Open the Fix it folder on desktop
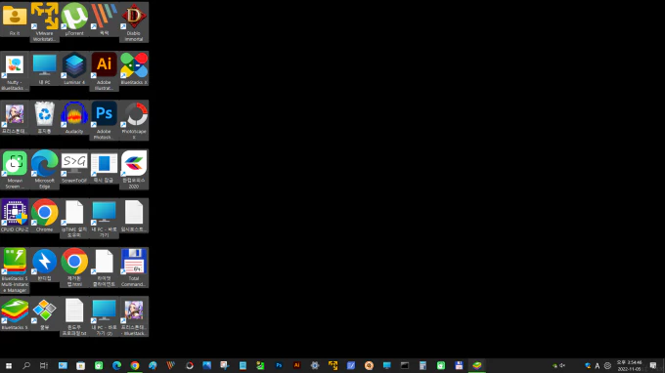This screenshot has width=665, height=373. tap(15, 20)
